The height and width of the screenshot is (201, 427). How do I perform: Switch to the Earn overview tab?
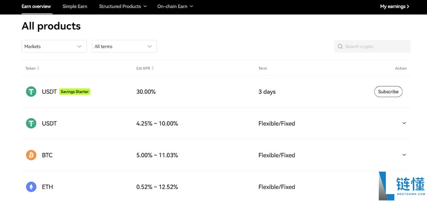pos(36,6)
